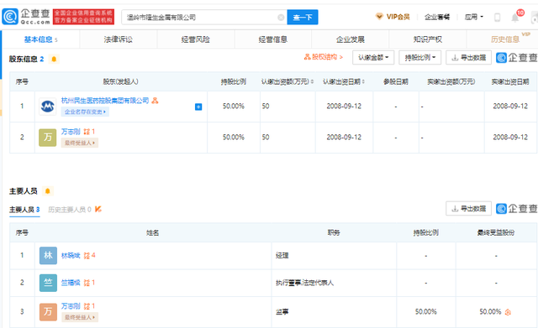Open the manager's name link in row 1
This screenshot has height=328, width=538.
(x=71, y=255)
